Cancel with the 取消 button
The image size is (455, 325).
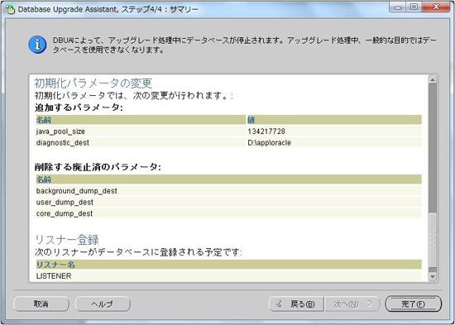(41, 303)
